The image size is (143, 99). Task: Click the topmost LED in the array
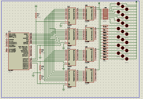coord(118,4)
